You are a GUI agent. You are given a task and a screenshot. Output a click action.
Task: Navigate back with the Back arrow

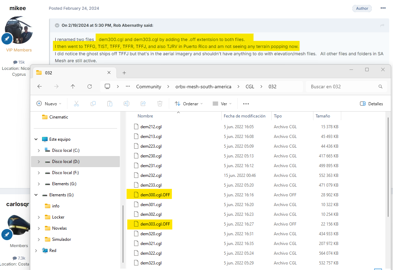(x=40, y=87)
